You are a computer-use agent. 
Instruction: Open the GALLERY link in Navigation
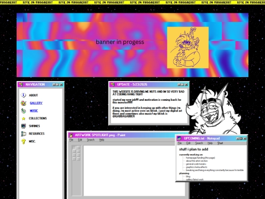pos(36,103)
